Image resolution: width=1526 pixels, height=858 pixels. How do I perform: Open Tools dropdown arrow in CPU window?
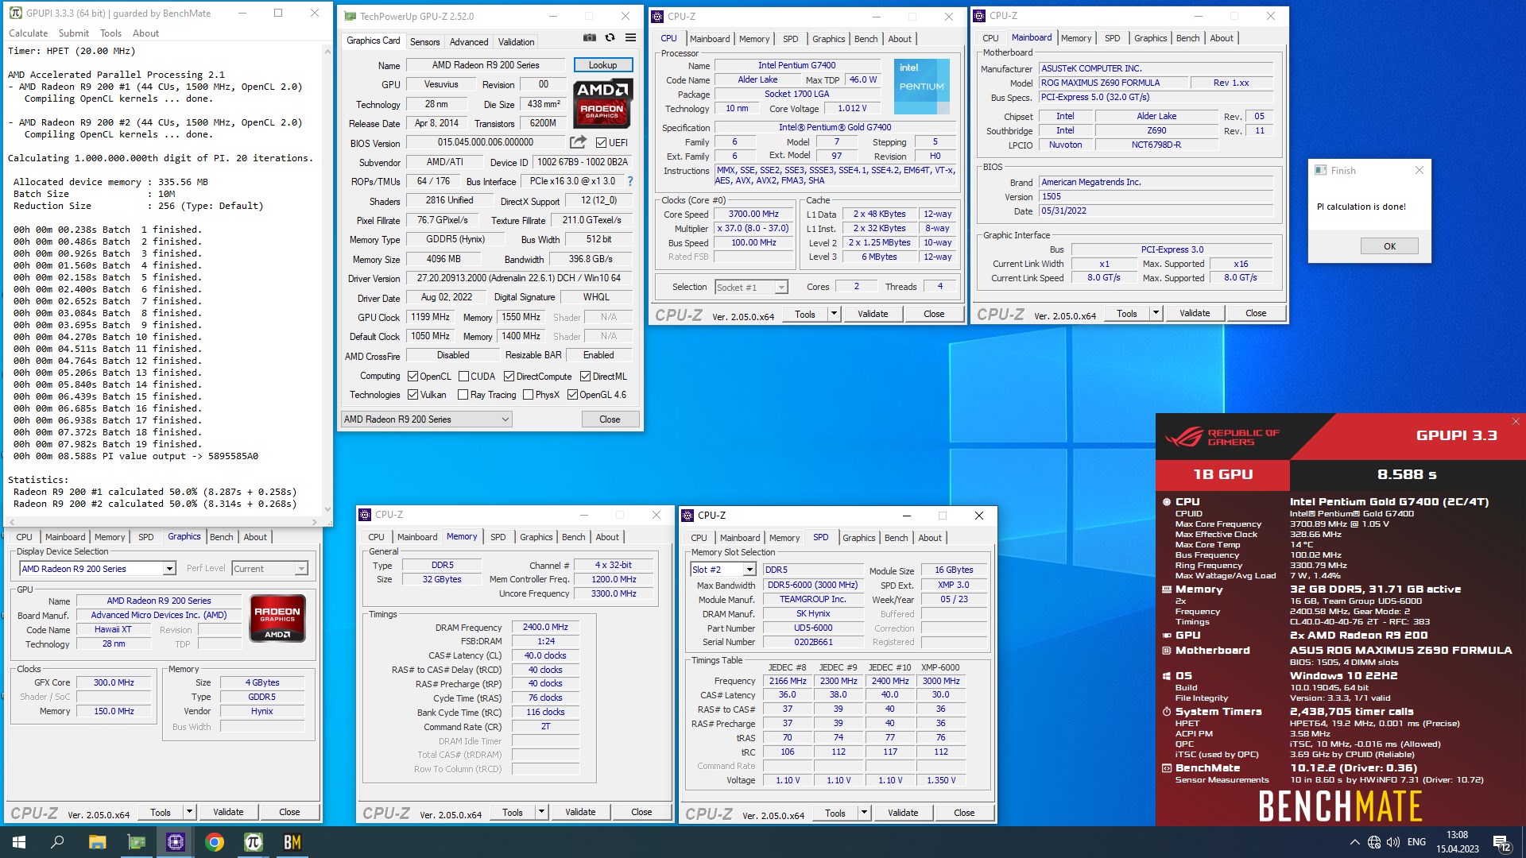[x=834, y=314]
